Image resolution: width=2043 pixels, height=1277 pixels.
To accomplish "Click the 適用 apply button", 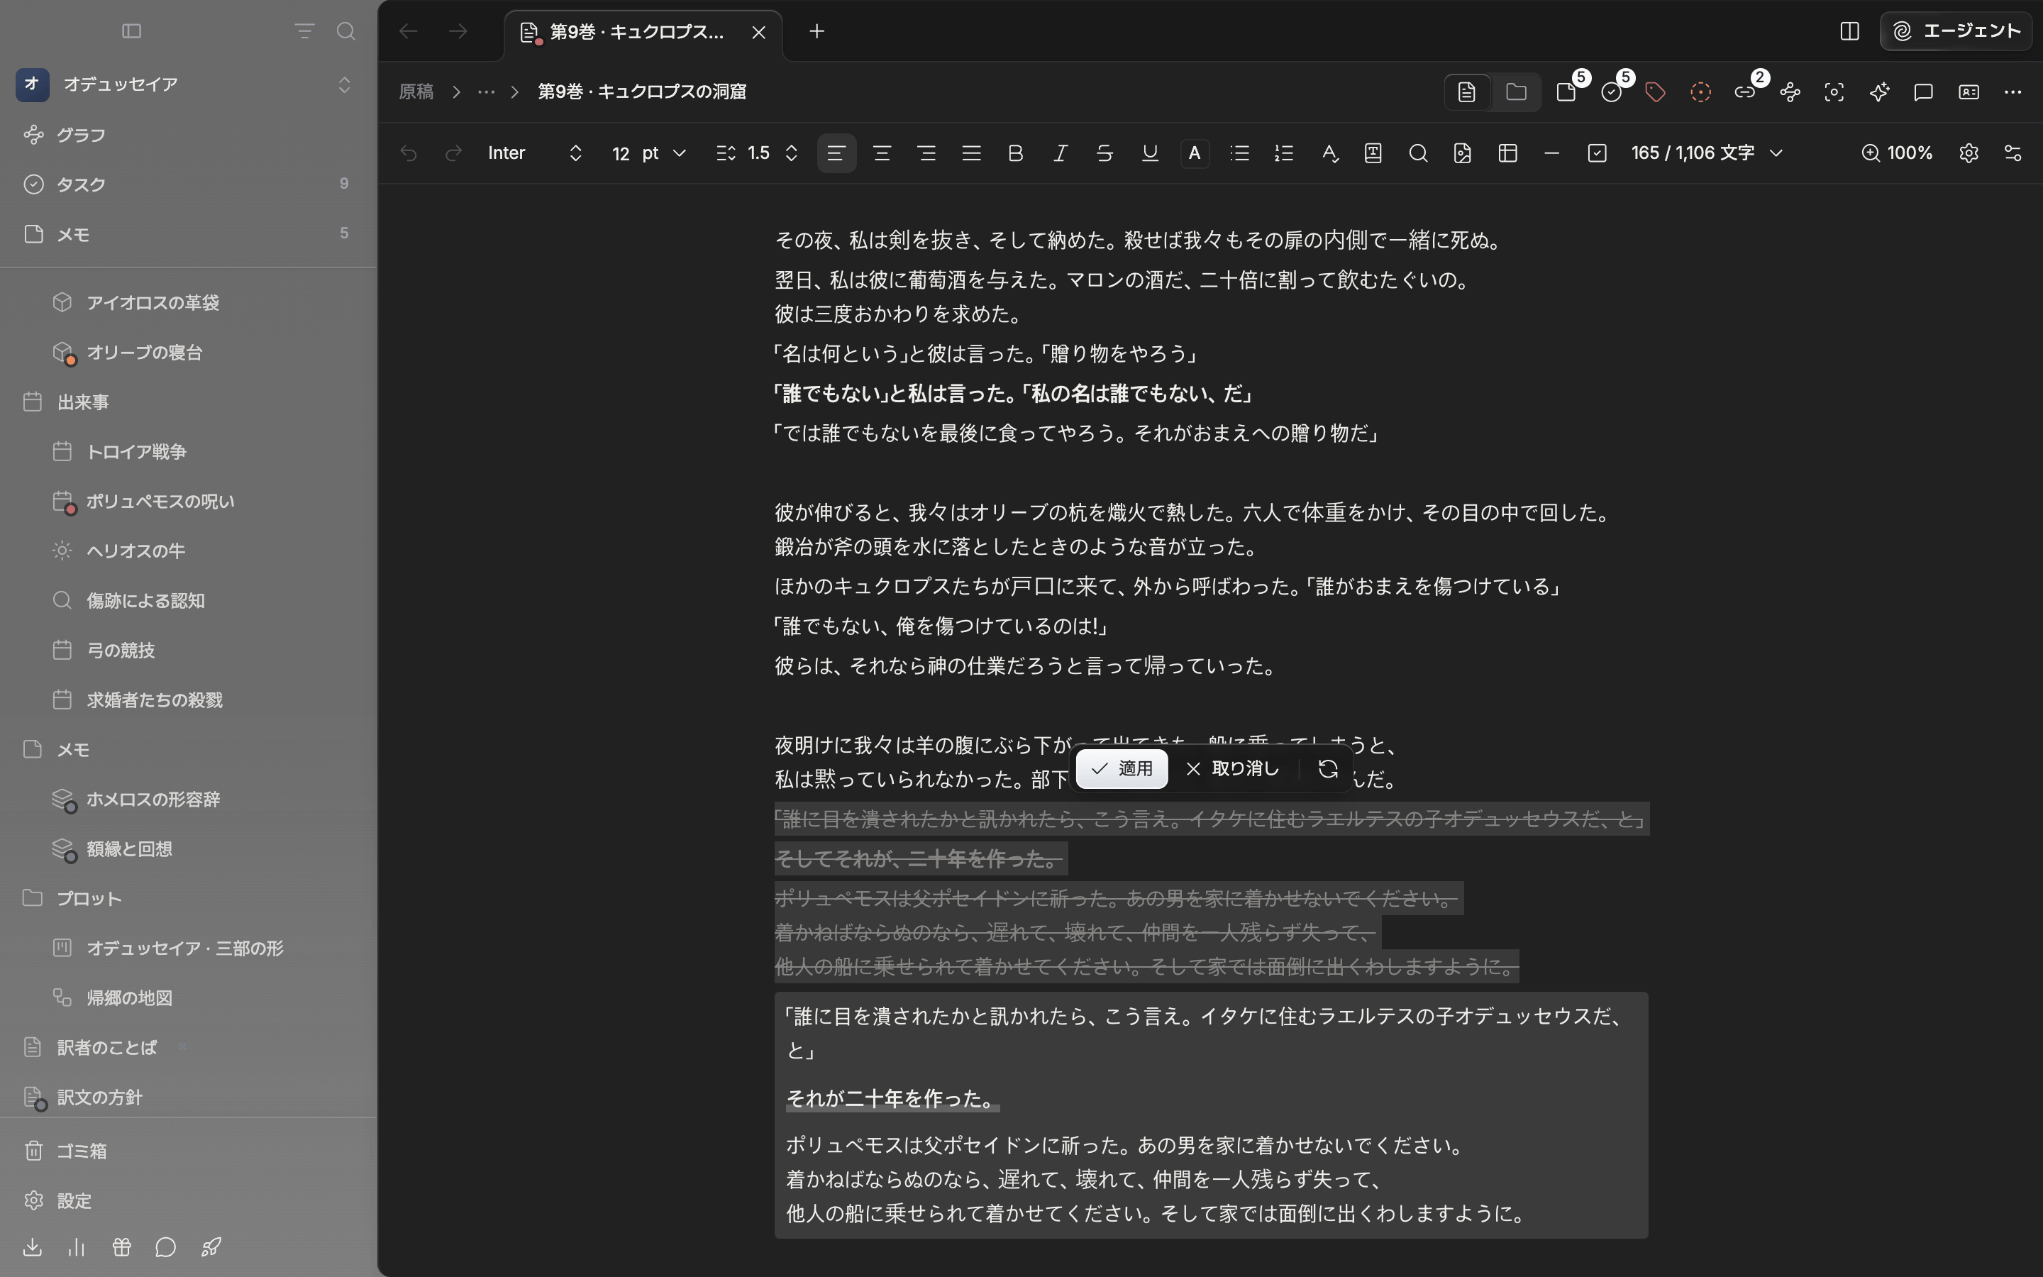I will tap(1122, 768).
